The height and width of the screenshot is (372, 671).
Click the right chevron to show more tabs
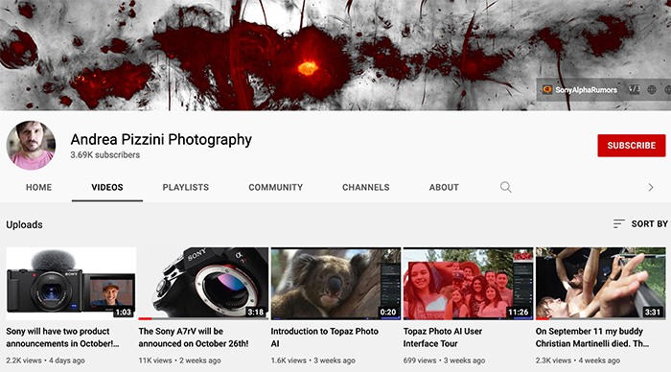651,188
